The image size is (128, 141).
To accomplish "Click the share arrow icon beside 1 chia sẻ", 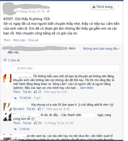I will (x=5, y=60).
